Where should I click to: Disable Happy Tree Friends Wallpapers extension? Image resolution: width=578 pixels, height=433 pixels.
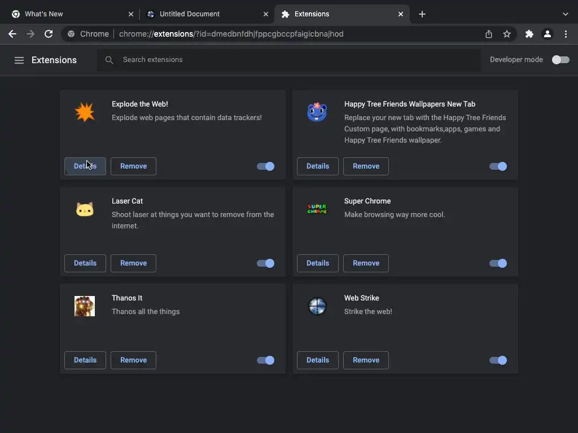coord(498,166)
